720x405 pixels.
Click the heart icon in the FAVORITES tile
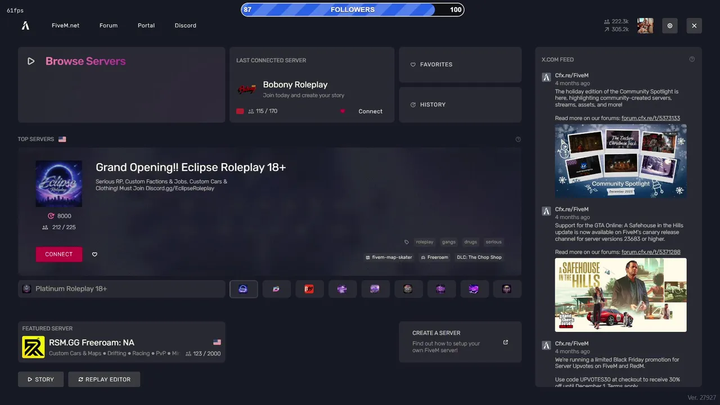(413, 65)
